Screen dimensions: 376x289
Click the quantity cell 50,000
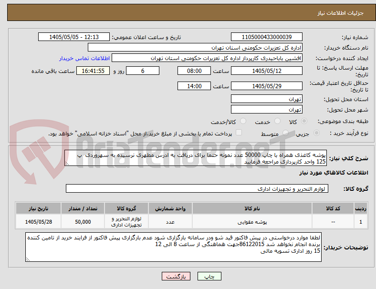click(83, 222)
